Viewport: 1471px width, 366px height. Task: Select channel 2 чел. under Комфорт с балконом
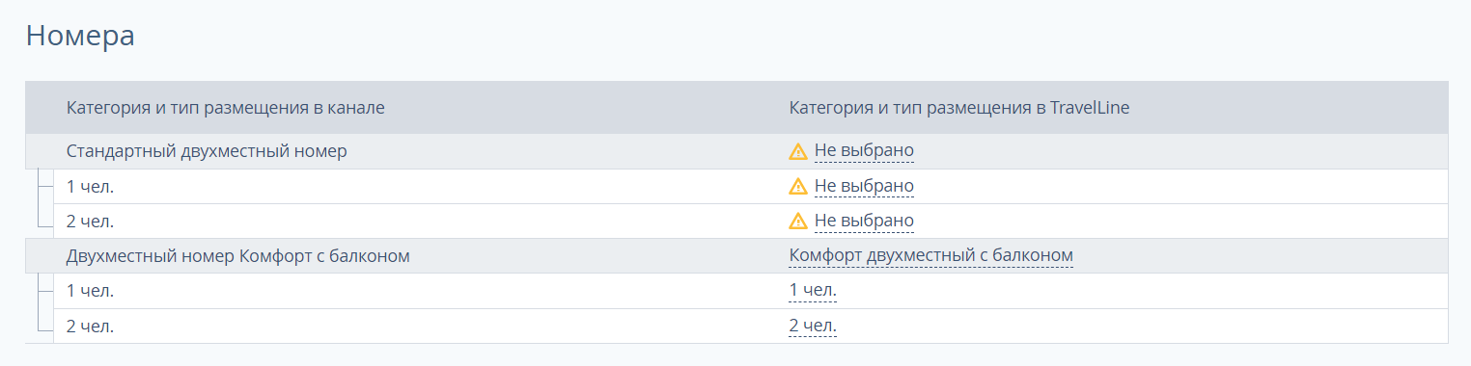90,327
